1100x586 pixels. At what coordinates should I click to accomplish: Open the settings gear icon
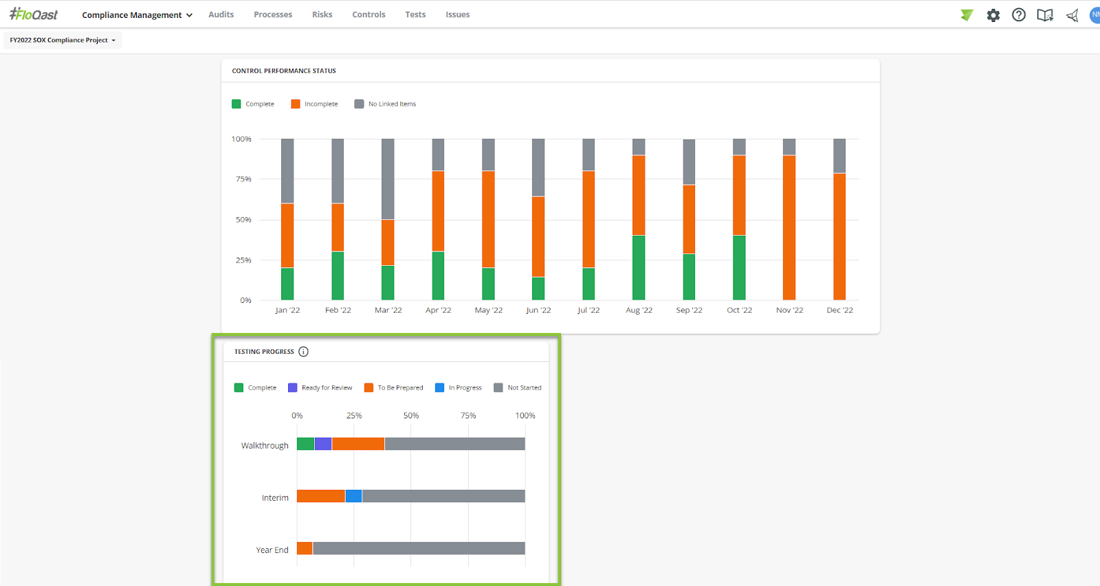click(x=993, y=15)
